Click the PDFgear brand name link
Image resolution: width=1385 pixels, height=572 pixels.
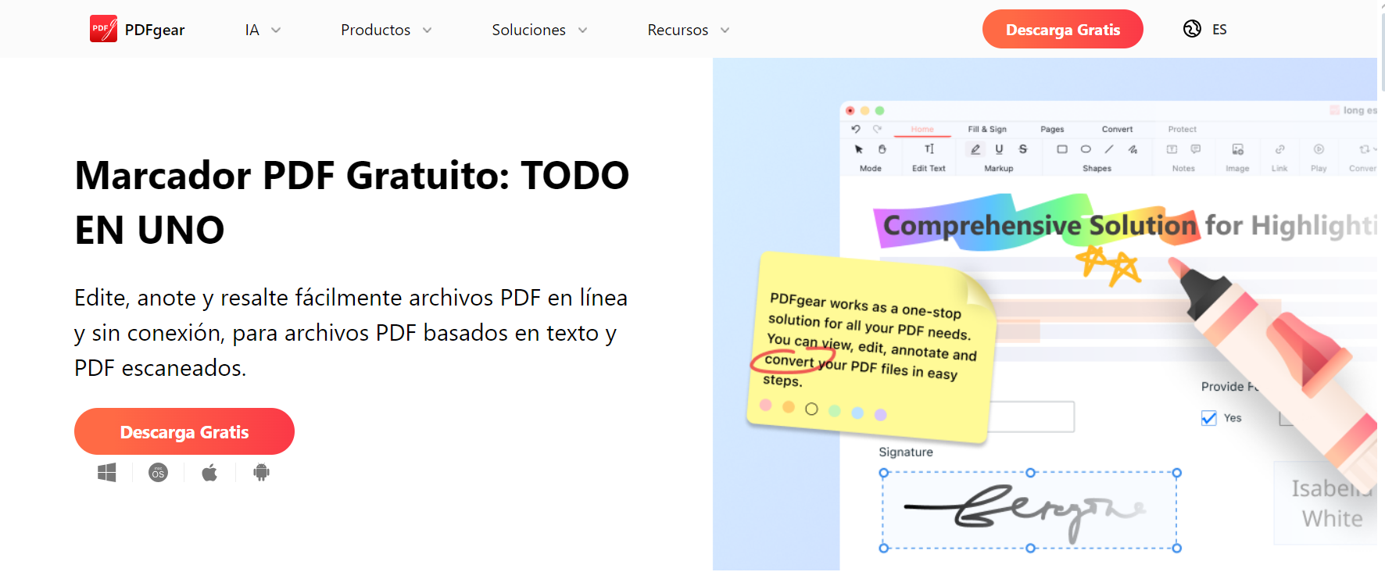155,30
